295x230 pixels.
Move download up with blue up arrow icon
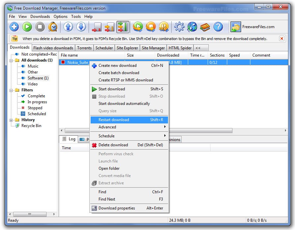(x=68, y=27)
